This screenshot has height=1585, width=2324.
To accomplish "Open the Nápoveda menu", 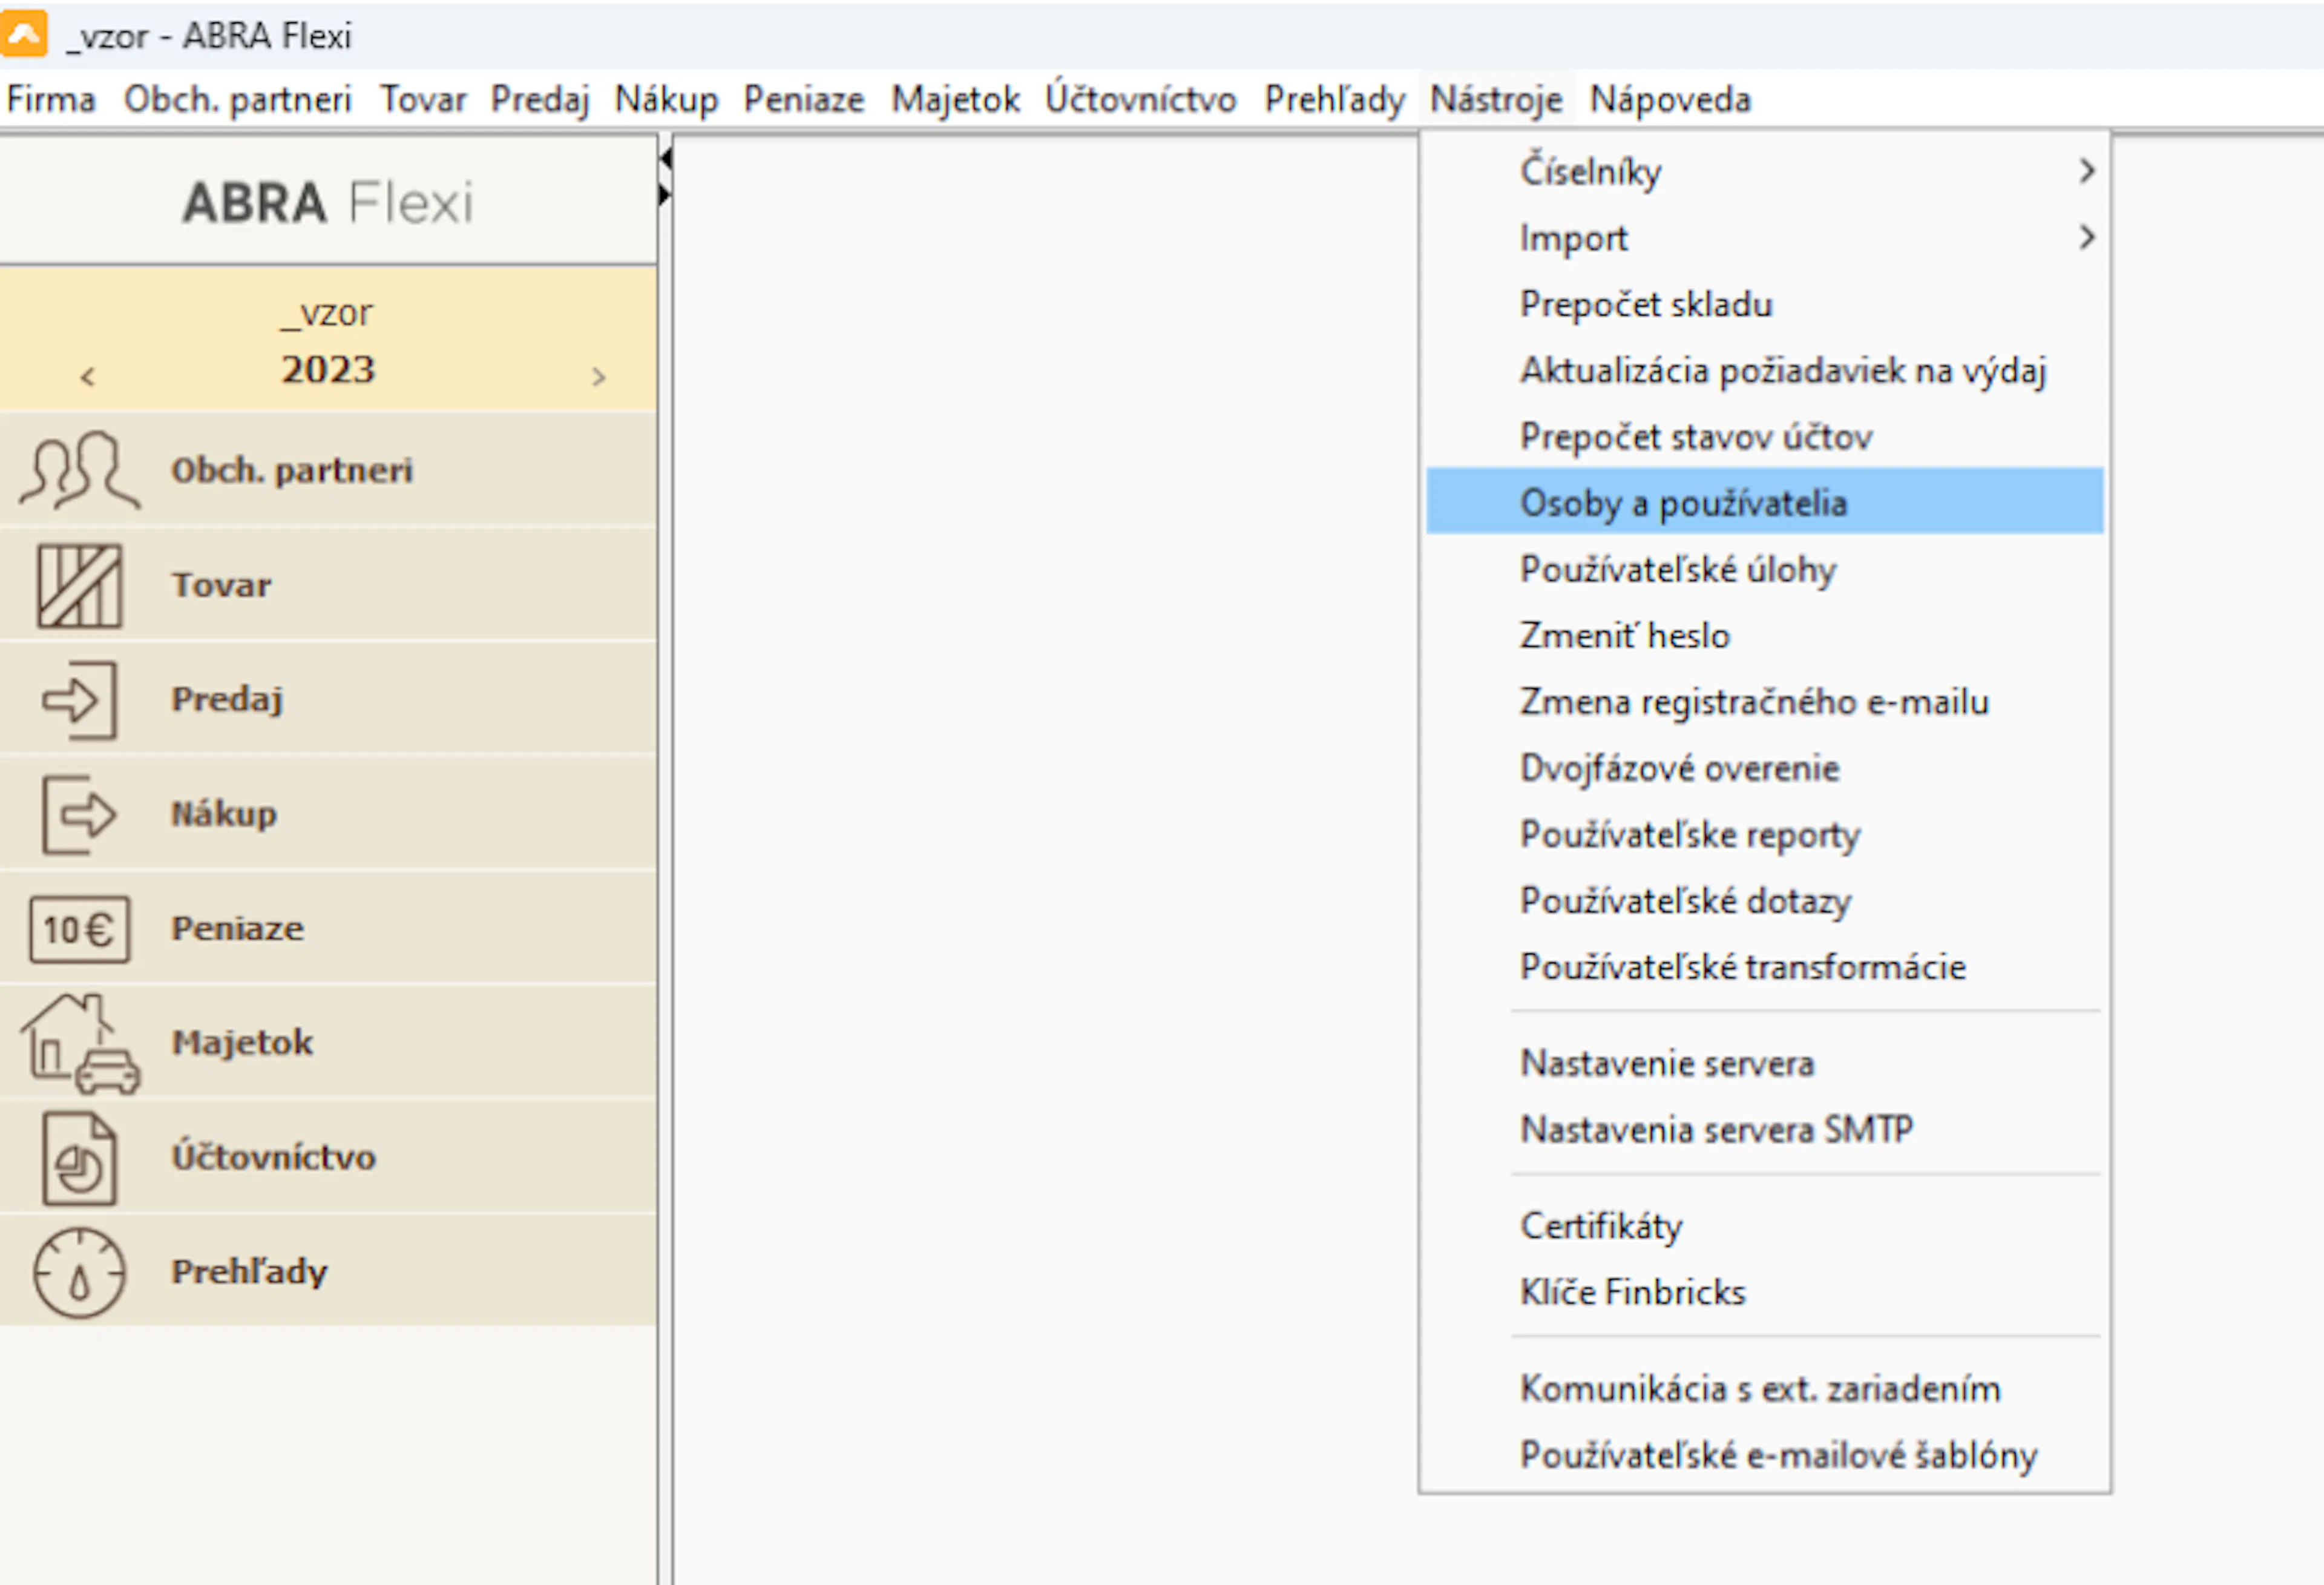I will (x=1670, y=99).
